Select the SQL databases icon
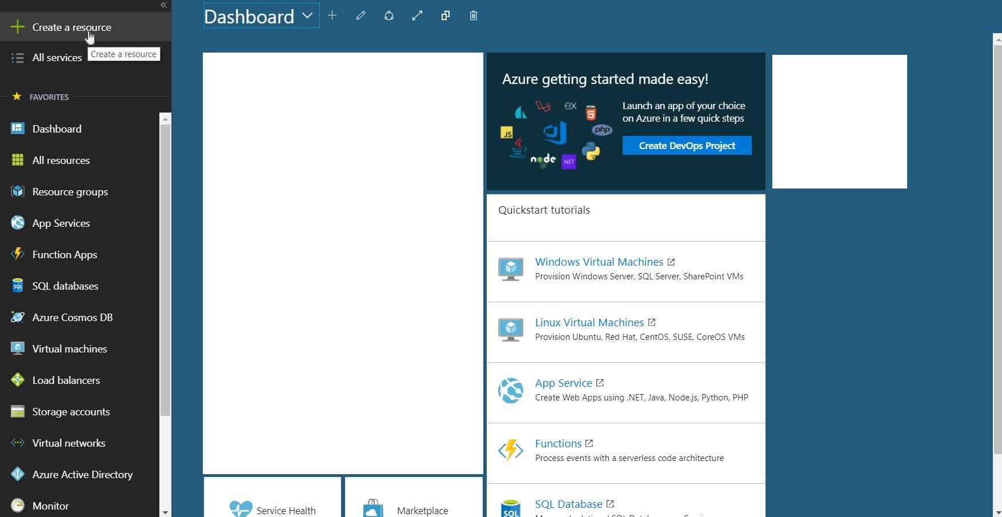Screen dimensions: 1002x517 18,286
